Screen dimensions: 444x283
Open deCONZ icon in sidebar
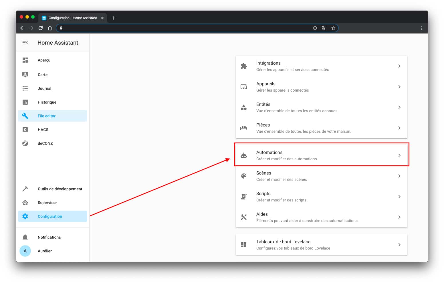click(25, 143)
